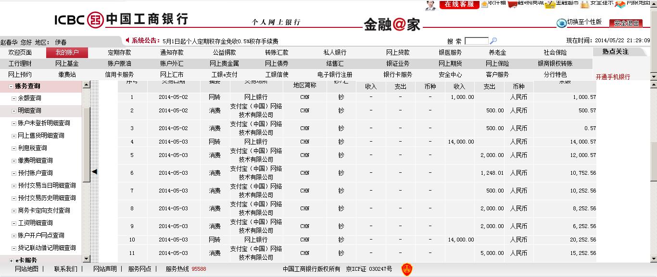Screen dimensions: 657x277
Task: Select 余额查询 in the sidebar
Action: click(29, 98)
